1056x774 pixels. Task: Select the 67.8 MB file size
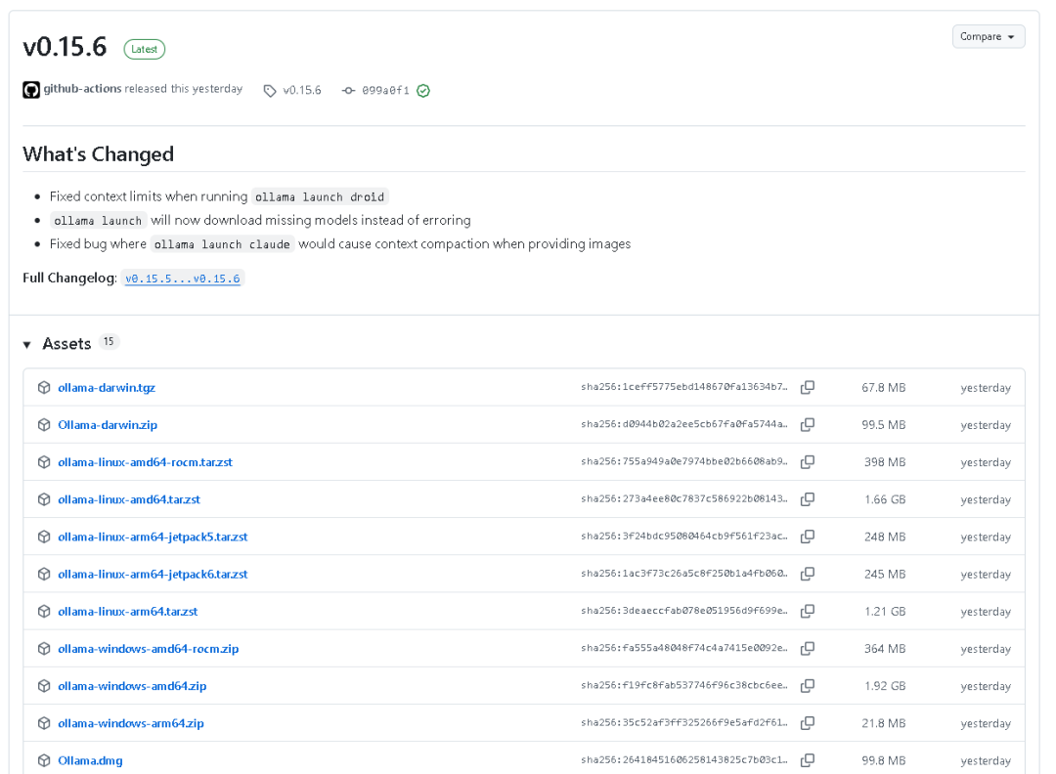tap(884, 388)
